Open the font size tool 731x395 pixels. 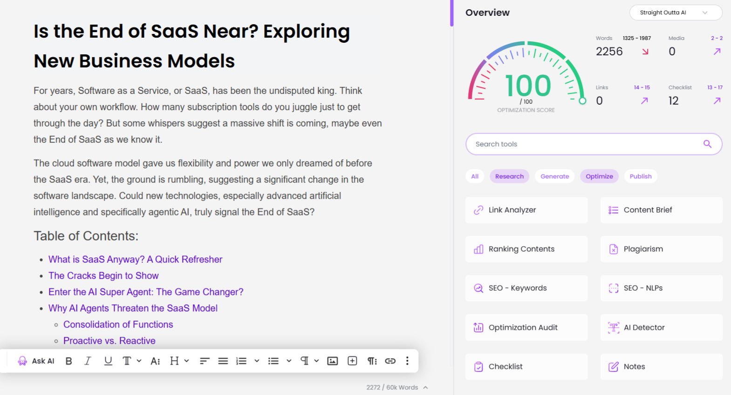[x=156, y=361]
